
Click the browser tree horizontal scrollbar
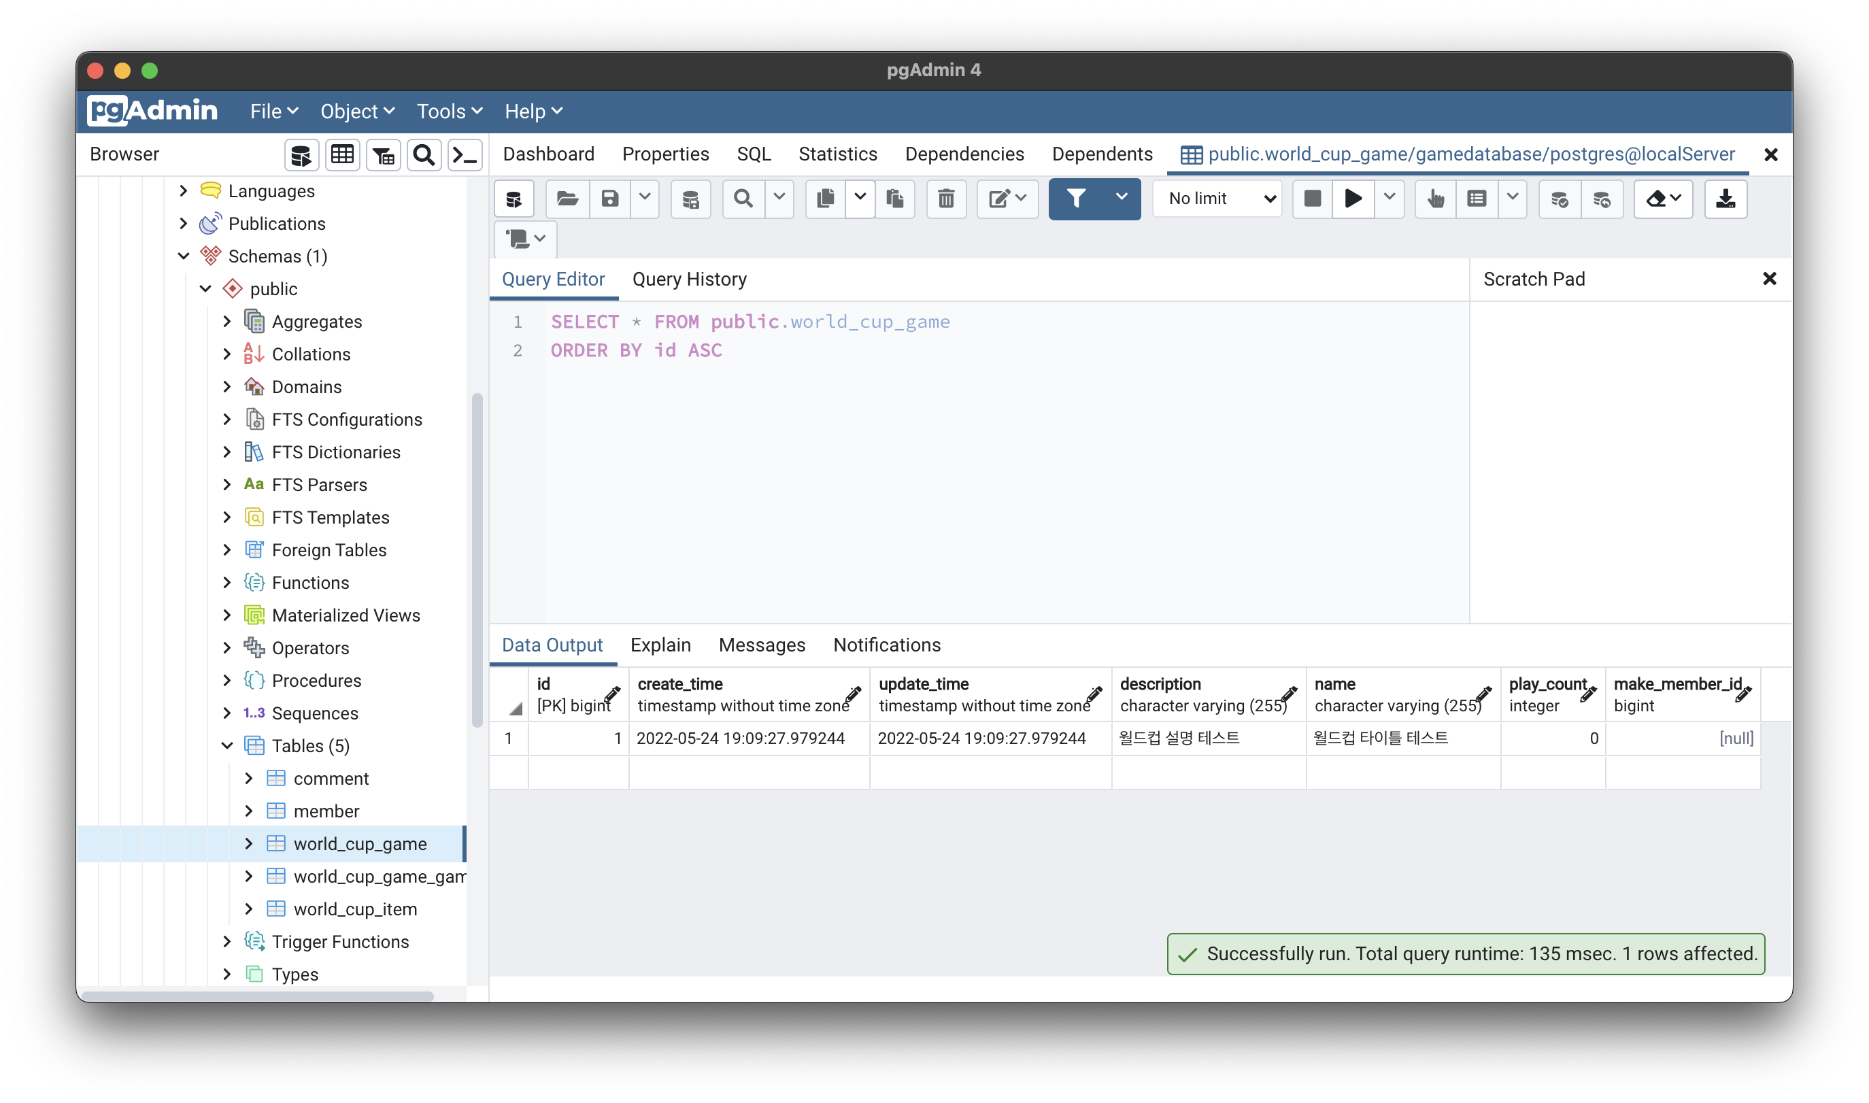click(x=258, y=996)
